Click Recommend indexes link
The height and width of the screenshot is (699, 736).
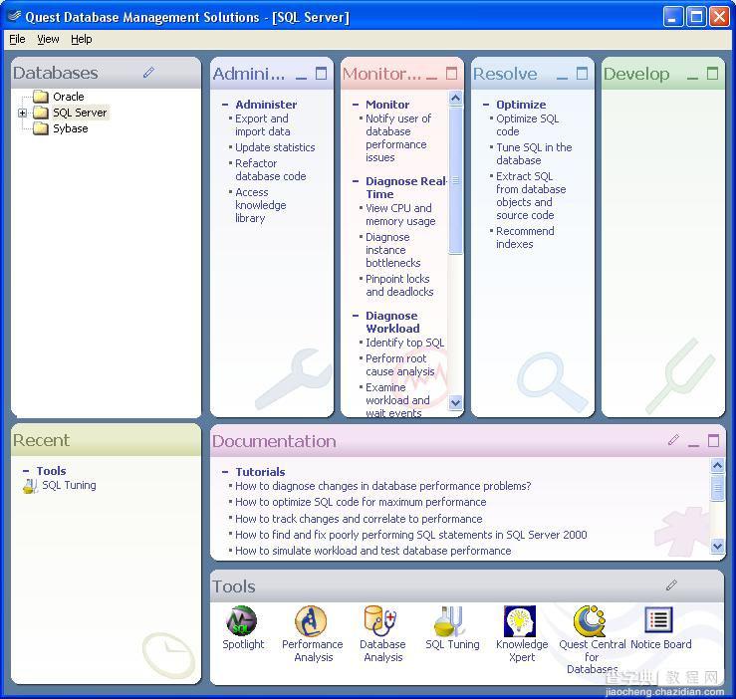click(x=525, y=238)
